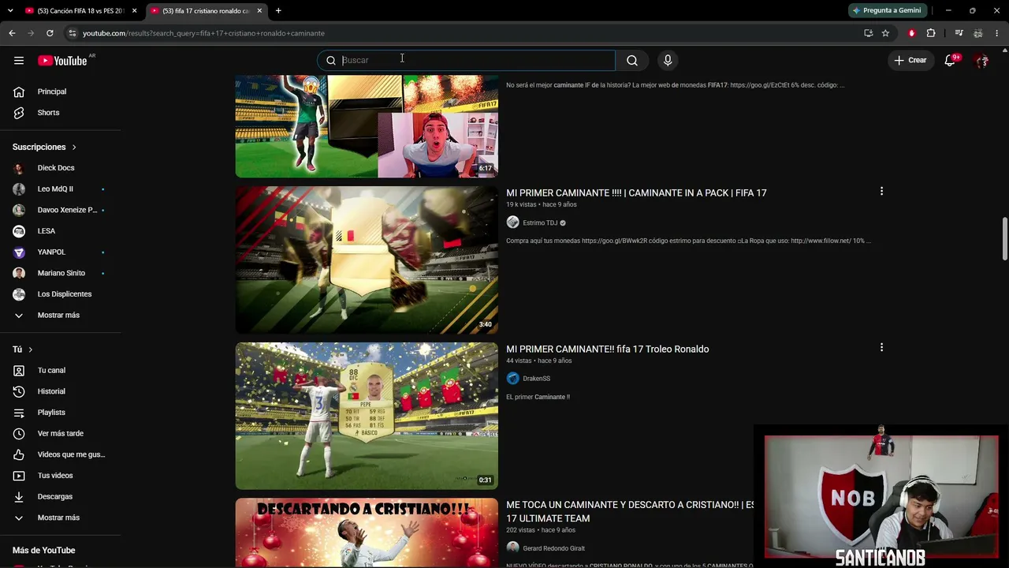Screen dimensions: 1009x568
Task: Start voice search with the microphone
Action: [x=668, y=60]
